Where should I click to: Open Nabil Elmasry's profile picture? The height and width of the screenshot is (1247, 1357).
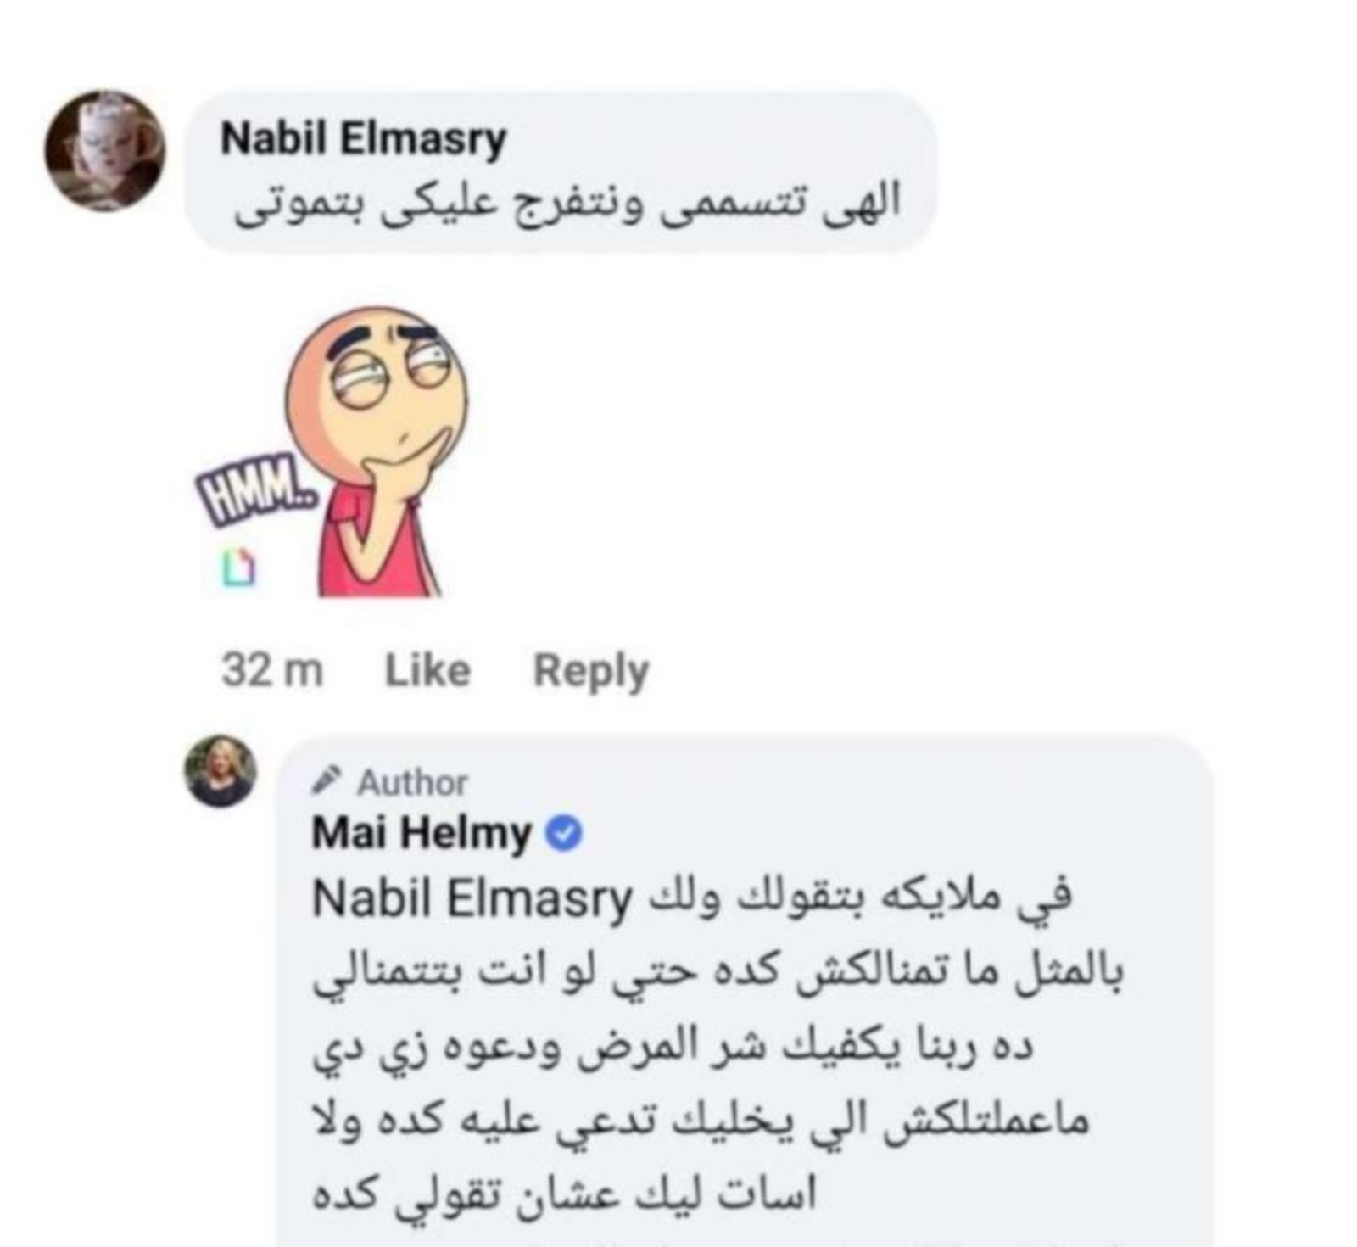point(105,150)
